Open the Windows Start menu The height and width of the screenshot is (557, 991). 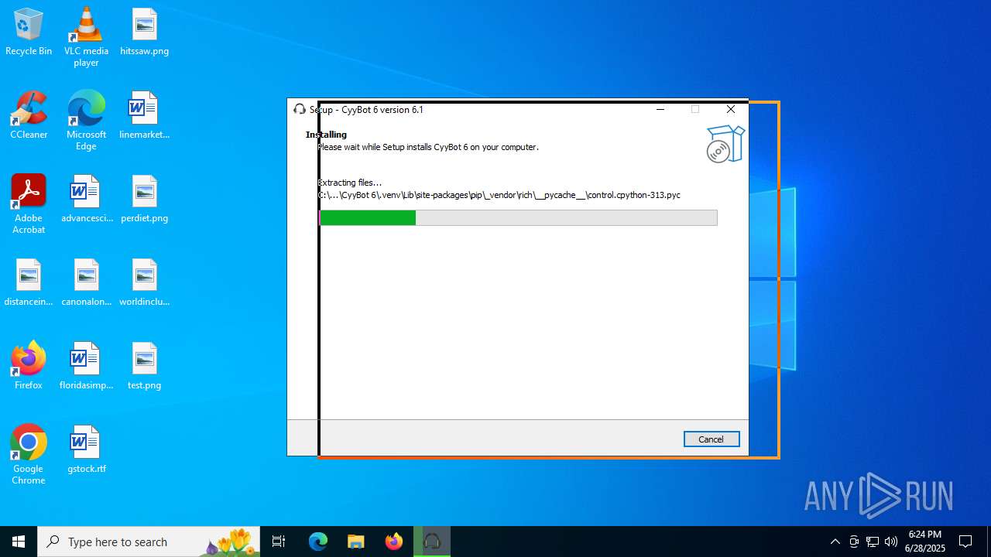coord(19,542)
